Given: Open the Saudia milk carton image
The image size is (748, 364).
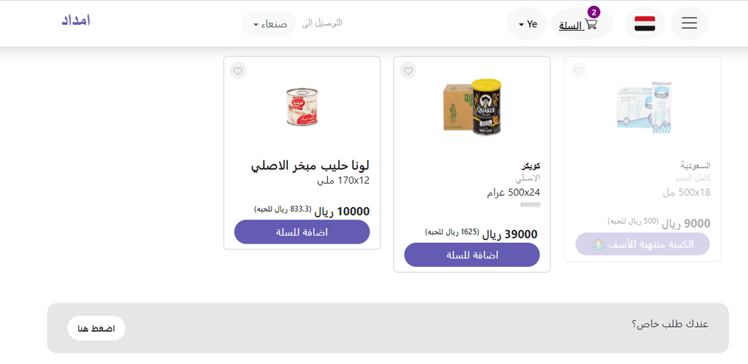Looking at the screenshot, I should point(644,107).
